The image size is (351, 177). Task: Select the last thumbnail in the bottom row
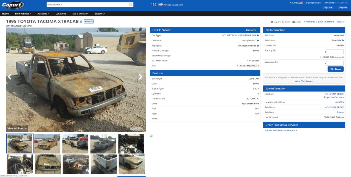132,164
